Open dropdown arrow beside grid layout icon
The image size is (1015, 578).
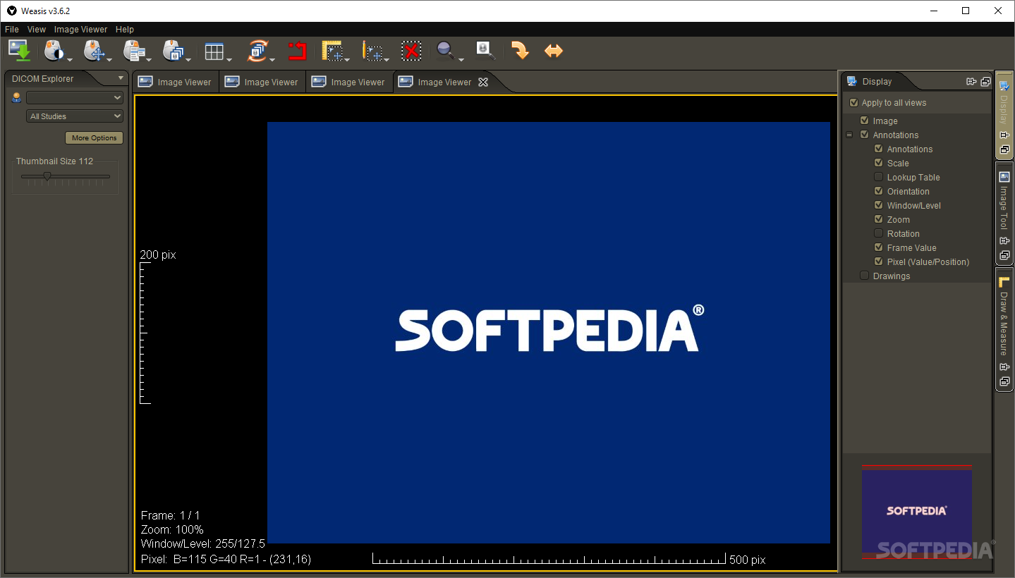click(230, 59)
